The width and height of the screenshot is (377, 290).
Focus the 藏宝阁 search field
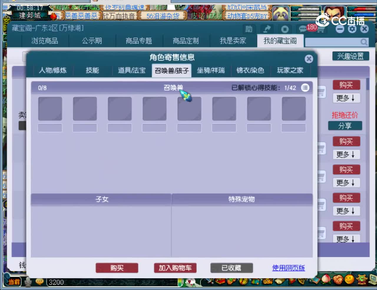tap(333, 42)
